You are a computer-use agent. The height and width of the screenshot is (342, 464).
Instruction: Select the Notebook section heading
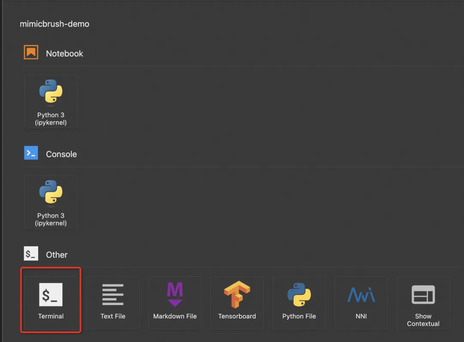coord(64,54)
